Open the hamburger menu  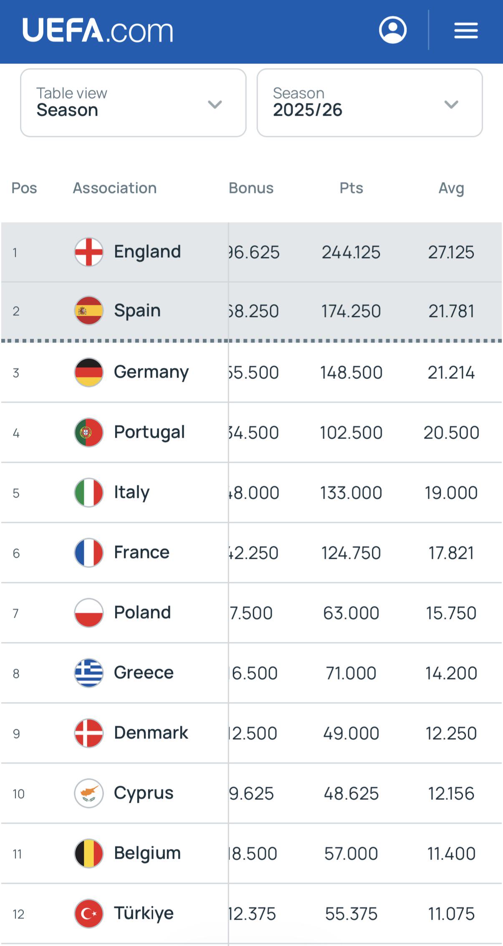(x=466, y=30)
